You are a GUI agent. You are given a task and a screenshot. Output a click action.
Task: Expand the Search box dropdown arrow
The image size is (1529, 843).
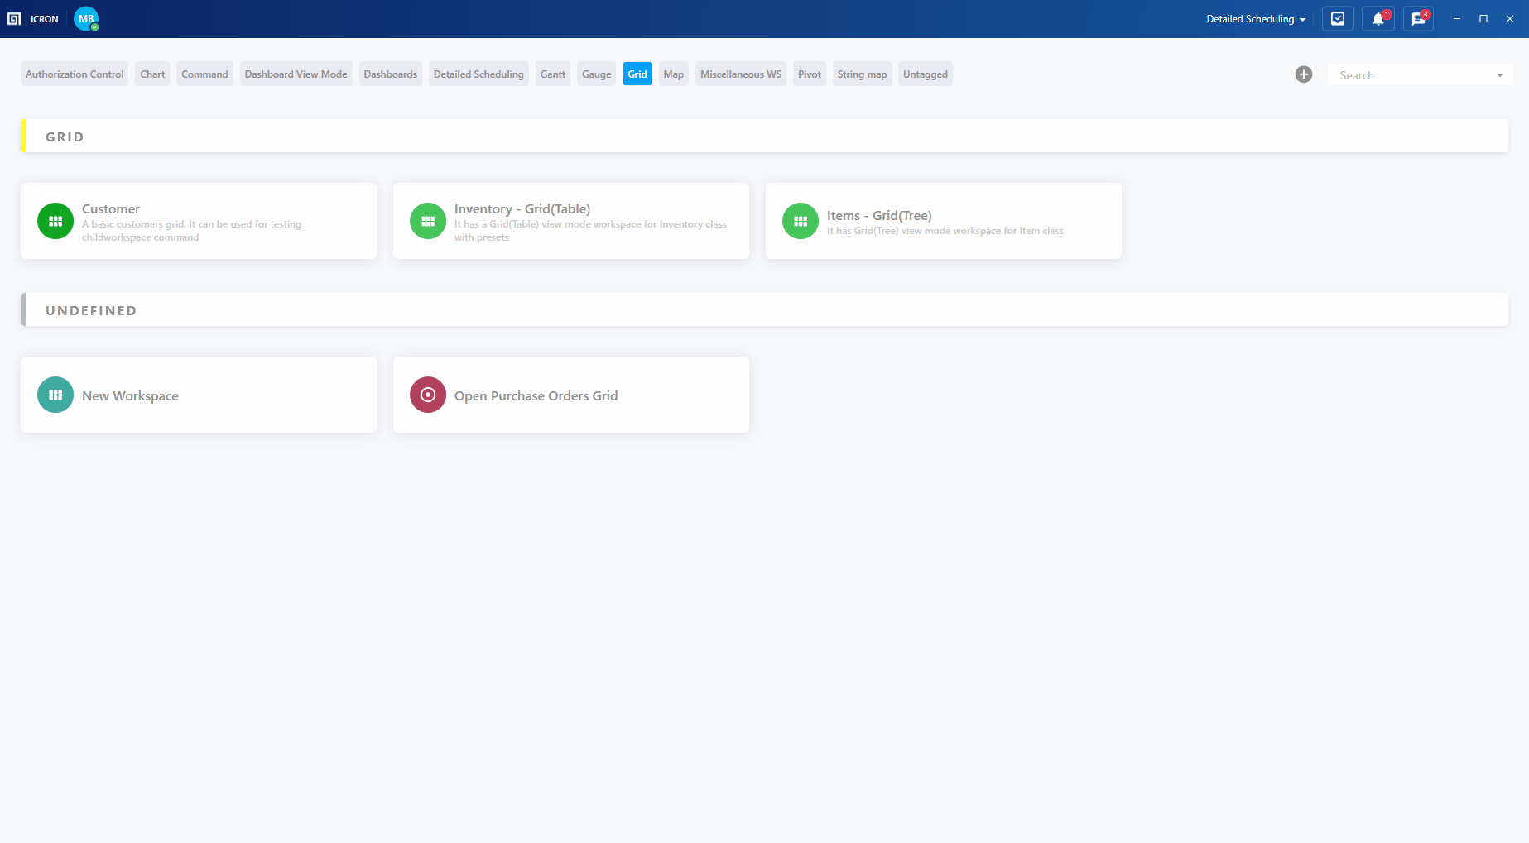[x=1500, y=75]
